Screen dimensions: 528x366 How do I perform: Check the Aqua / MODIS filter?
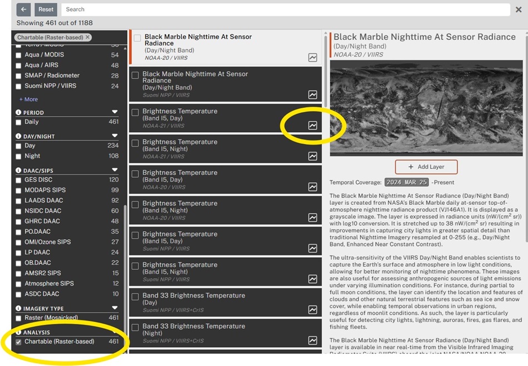pos(18,56)
